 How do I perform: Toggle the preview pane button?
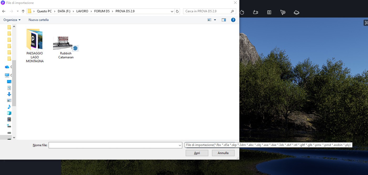tap(224, 20)
